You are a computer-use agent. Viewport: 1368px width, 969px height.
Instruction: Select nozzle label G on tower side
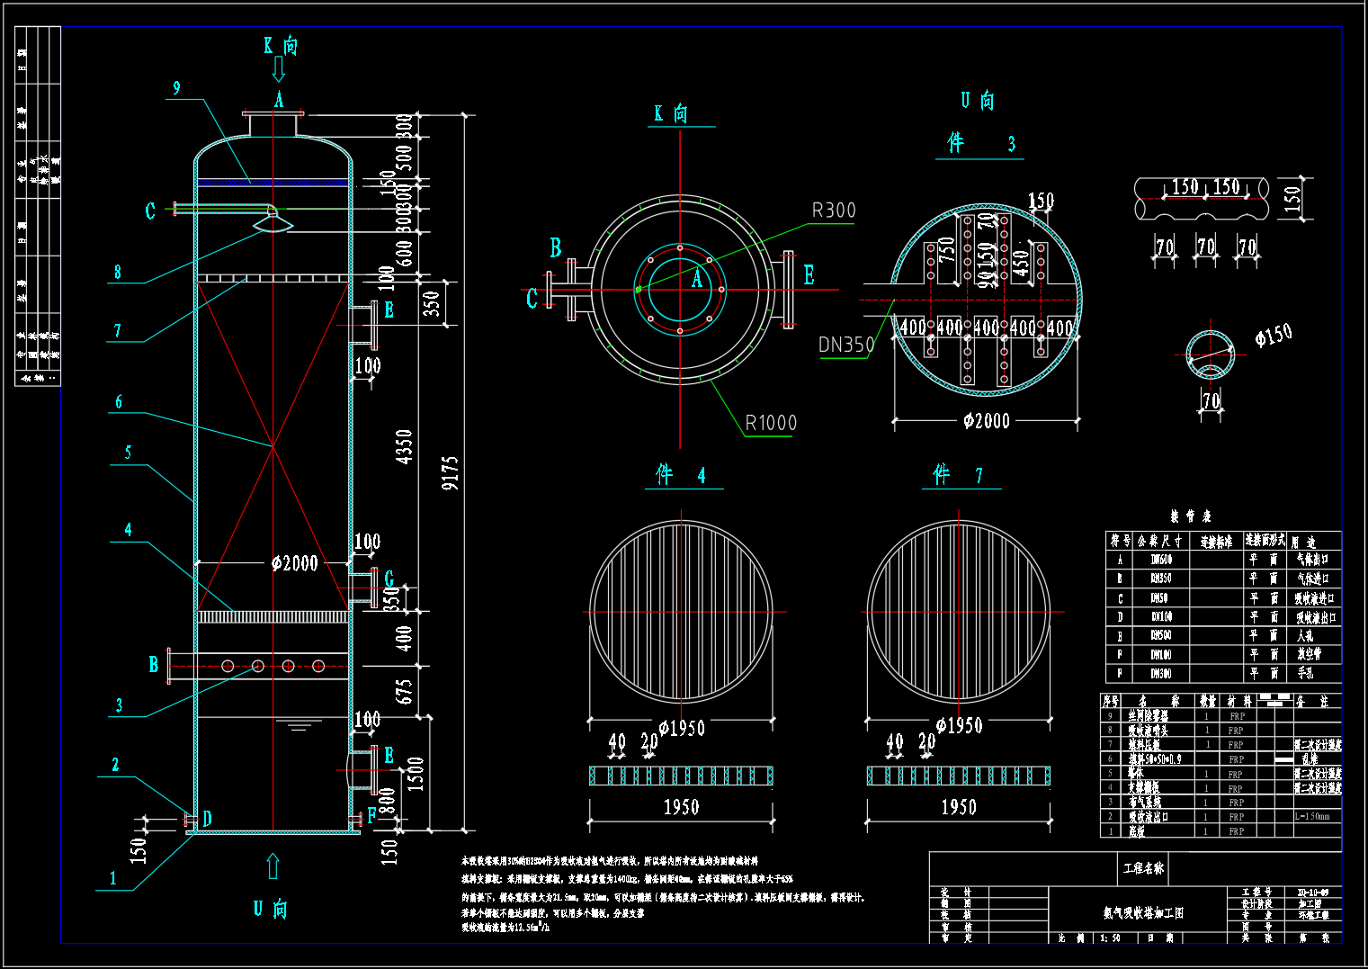pyautogui.click(x=389, y=579)
